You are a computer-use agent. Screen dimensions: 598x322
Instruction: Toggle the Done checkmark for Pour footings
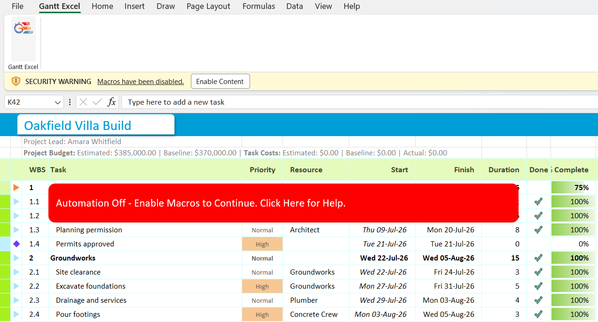pyautogui.click(x=539, y=314)
